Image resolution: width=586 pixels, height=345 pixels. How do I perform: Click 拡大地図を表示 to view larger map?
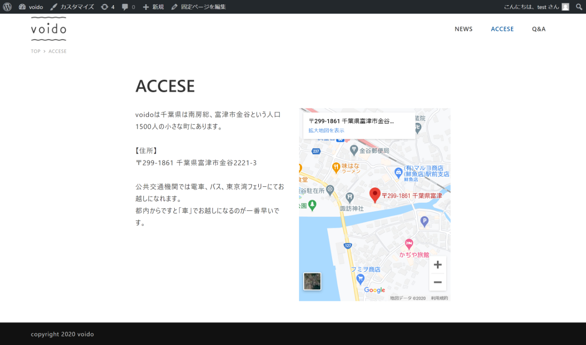tap(326, 130)
